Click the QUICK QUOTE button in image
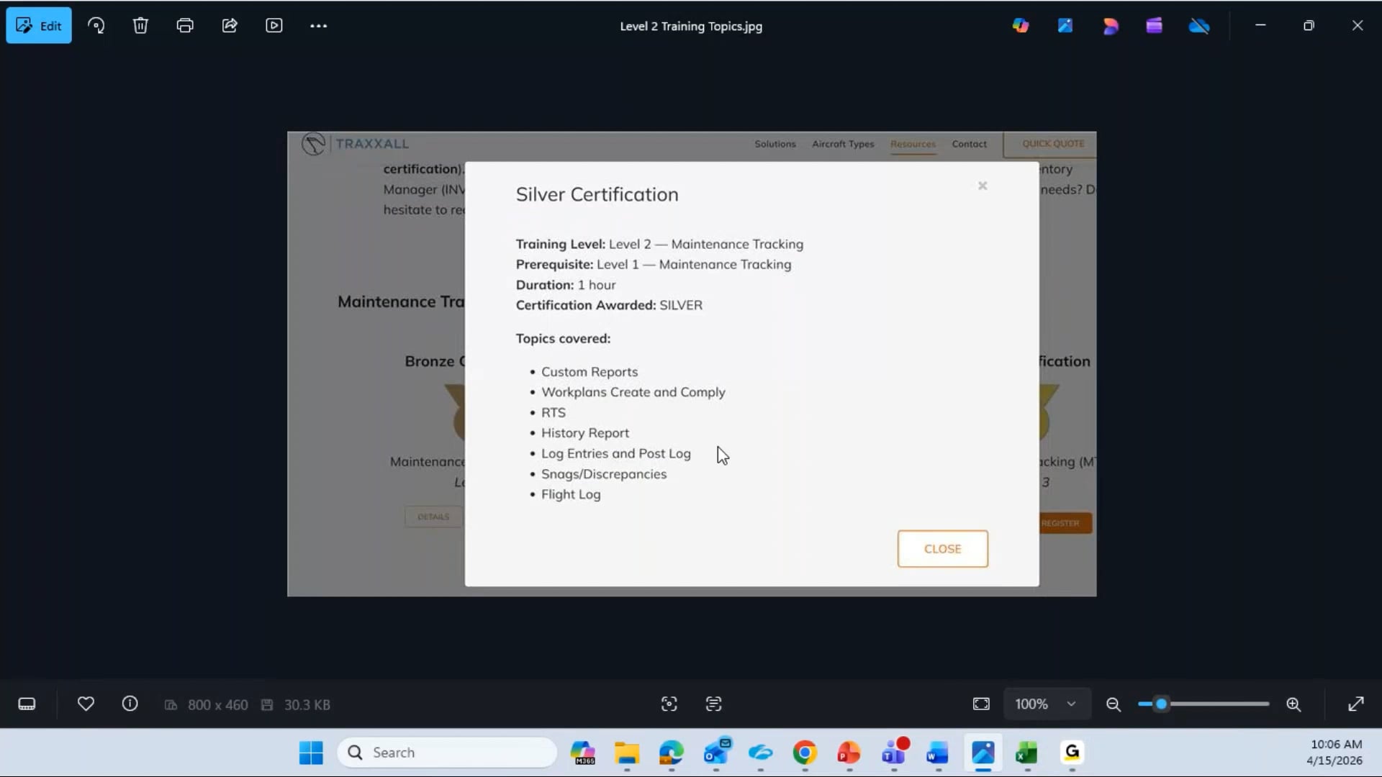 pyautogui.click(x=1050, y=144)
